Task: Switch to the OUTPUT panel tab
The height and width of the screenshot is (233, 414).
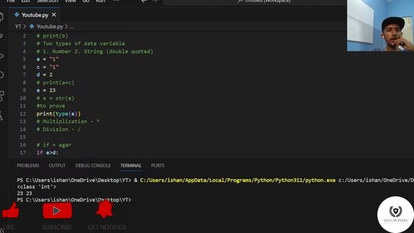Action: (57, 166)
